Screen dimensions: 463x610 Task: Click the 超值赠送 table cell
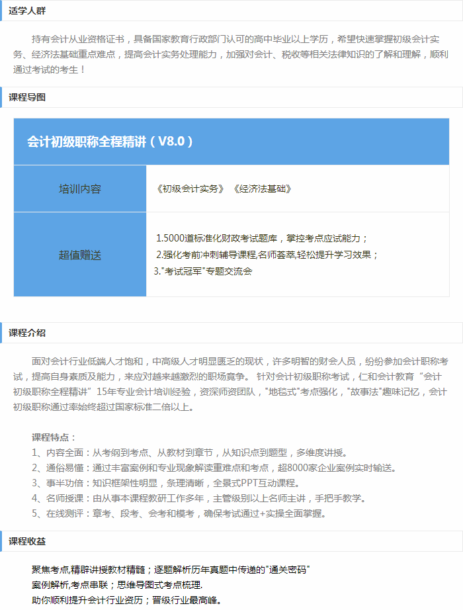pyautogui.click(x=80, y=255)
